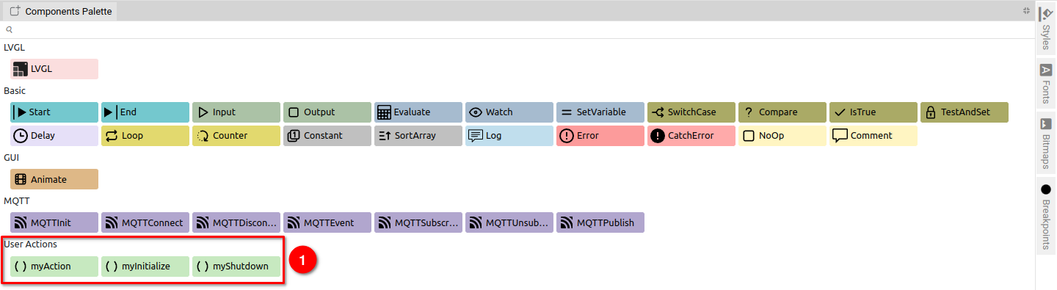This screenshot has width=1057, height=290.
Task: Select the Error component
Action: coord(600,136)
